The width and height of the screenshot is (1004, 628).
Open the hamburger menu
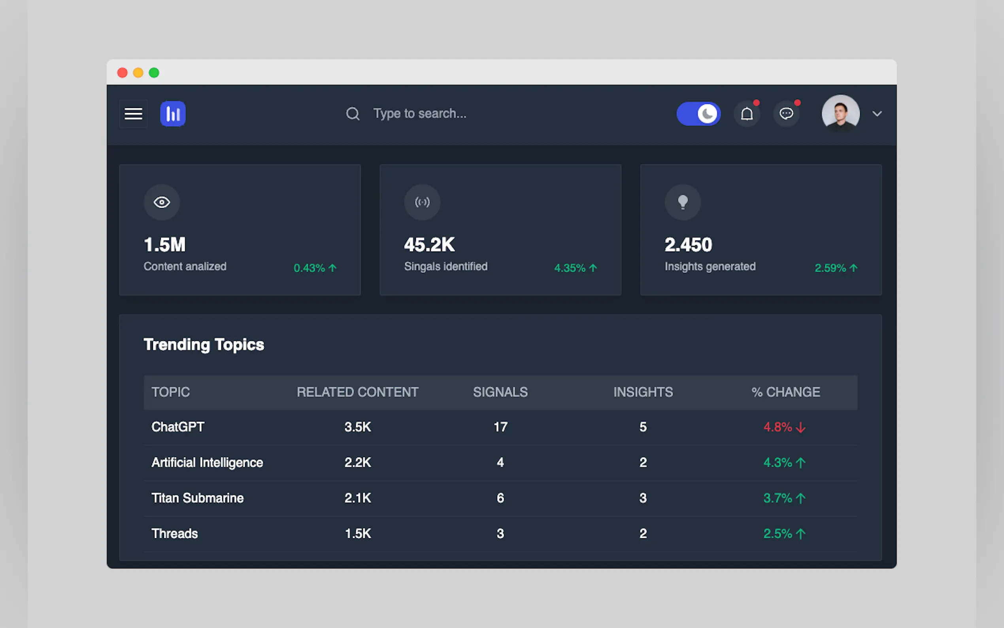[133, 113]
